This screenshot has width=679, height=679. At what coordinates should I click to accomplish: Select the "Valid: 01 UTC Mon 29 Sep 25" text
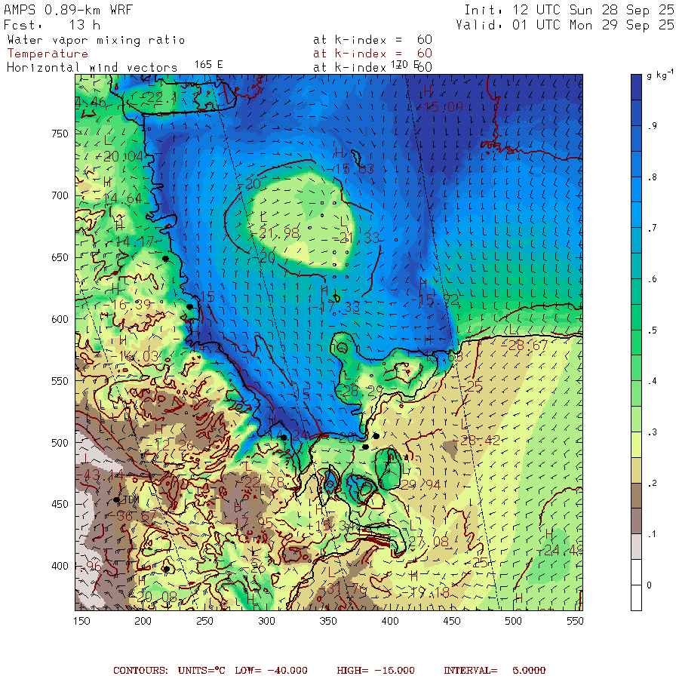point(565,24)
